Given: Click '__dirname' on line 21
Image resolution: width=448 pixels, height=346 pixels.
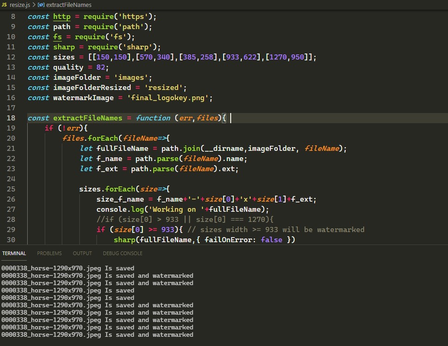Looking at the screenshot, I should [x=223, y=148].
